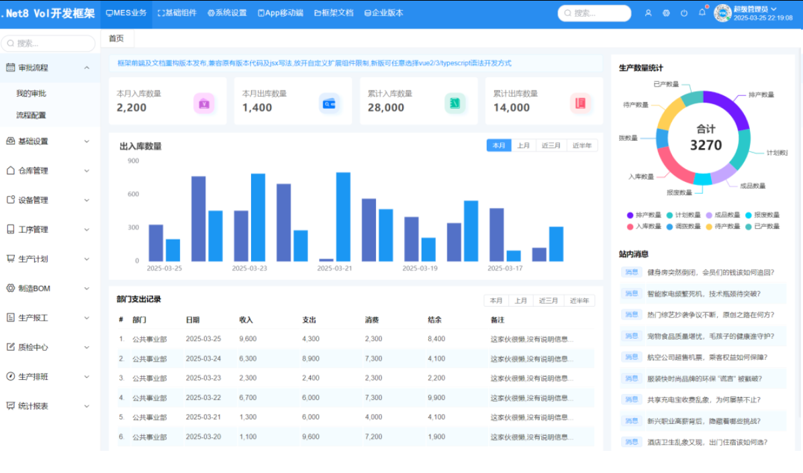
Task: Click the notification bell icon
Action: (702, 13)
